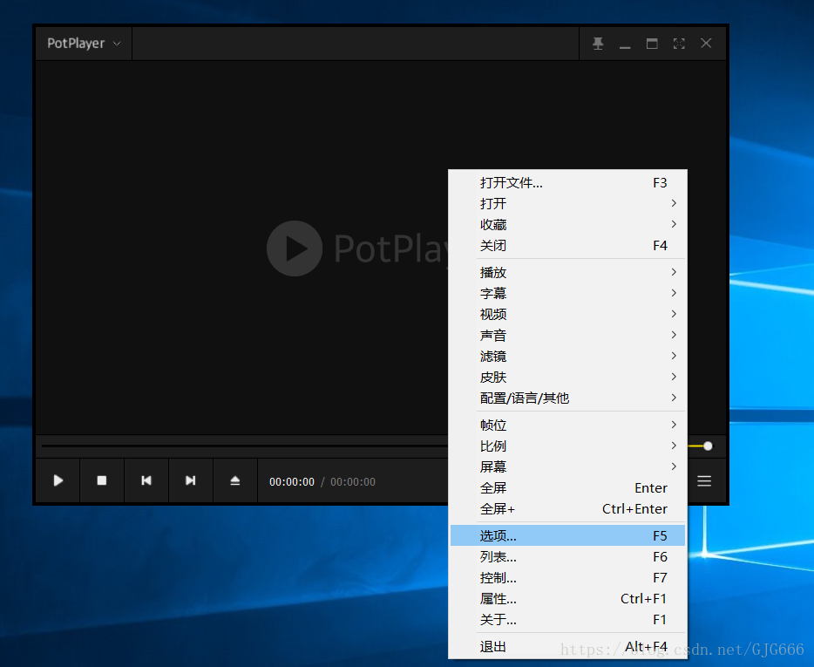Click the Next track button
The height and width of the screenshot is (667, 814).
click(191, 480)
